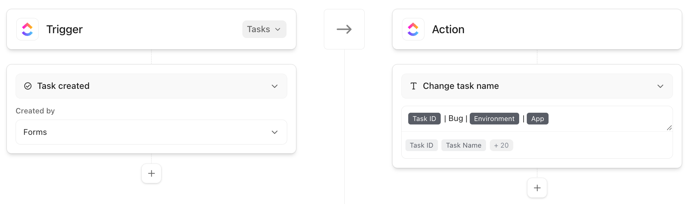
Task: Select the Bug text in the name template
Action: point(456,118)
